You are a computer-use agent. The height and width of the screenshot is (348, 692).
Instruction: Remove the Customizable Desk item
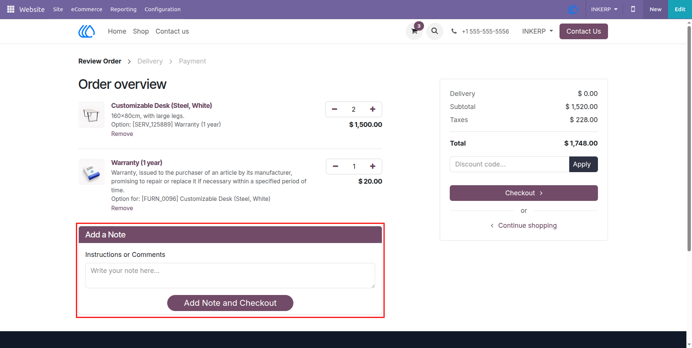point(122,134)
